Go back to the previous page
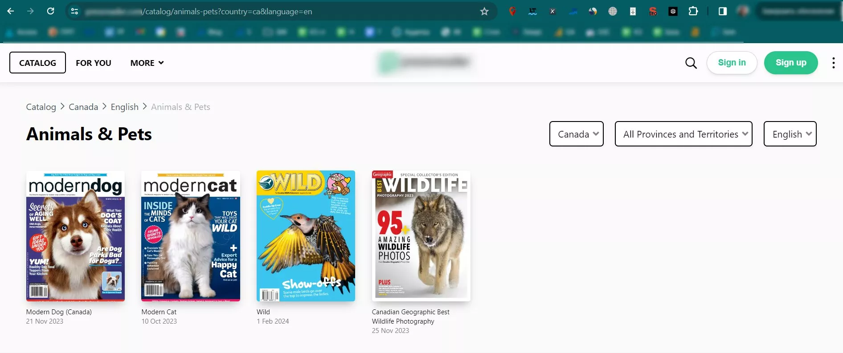 [x=11, y=11]
